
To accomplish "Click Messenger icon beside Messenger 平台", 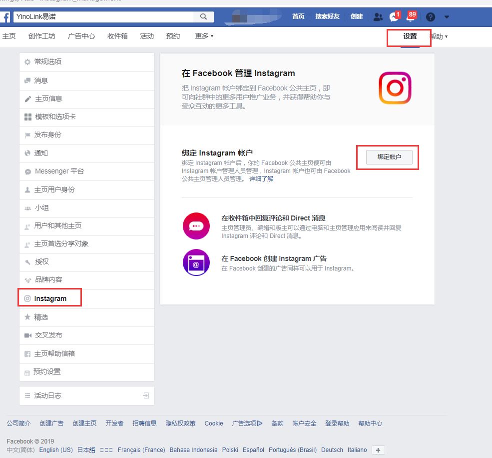I will pos(28,171).
